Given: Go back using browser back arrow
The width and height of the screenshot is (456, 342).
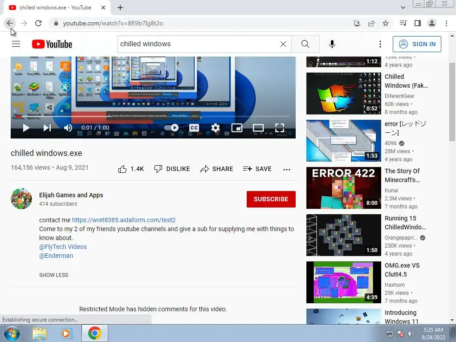Looking at the screenshot, I should click(10, 23).
